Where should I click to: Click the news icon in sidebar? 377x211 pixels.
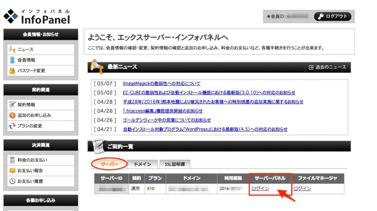(12, 49)
